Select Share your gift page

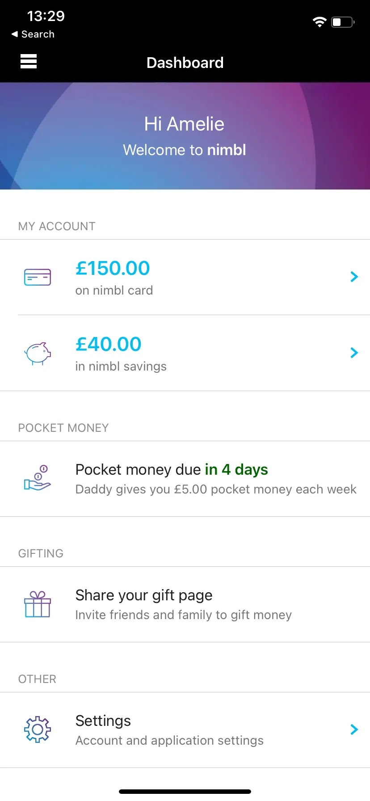[x=144, y=595]
